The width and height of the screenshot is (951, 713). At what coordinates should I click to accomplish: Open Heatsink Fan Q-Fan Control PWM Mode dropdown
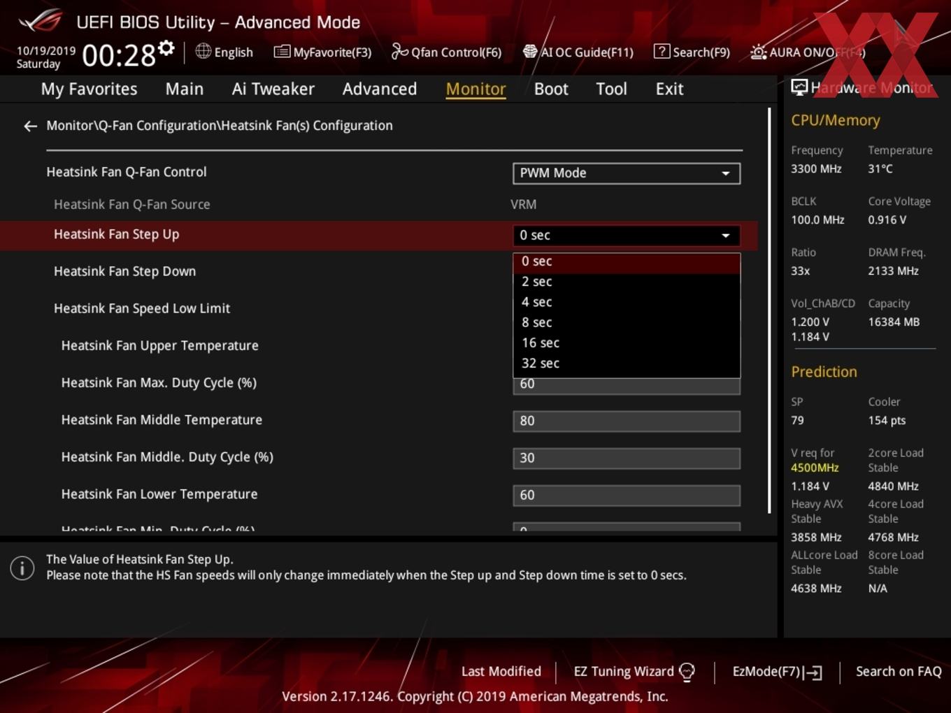[627, 173]
